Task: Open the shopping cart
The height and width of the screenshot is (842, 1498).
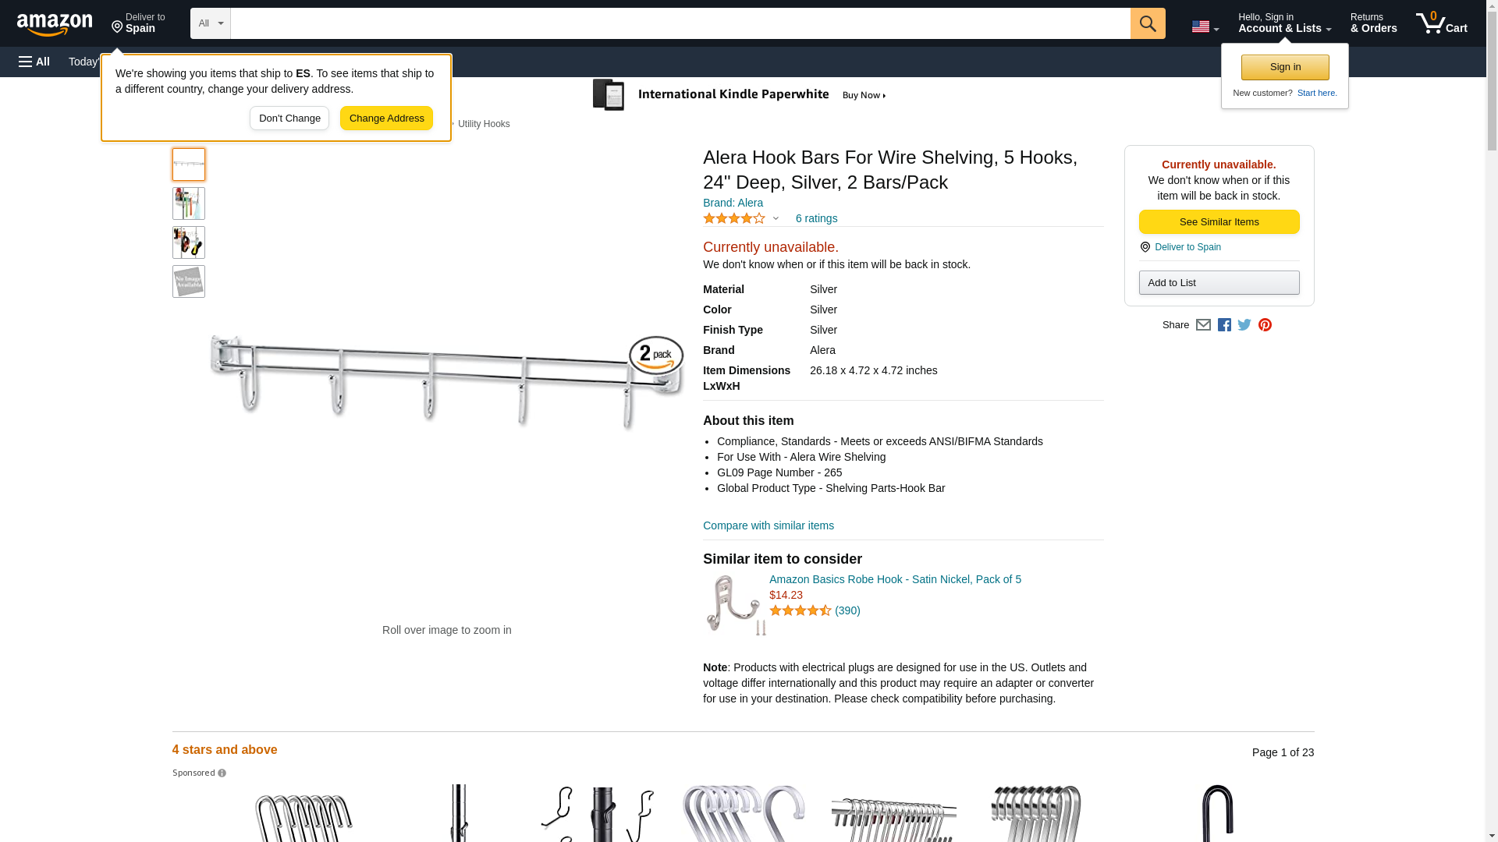Action: 1441,23
